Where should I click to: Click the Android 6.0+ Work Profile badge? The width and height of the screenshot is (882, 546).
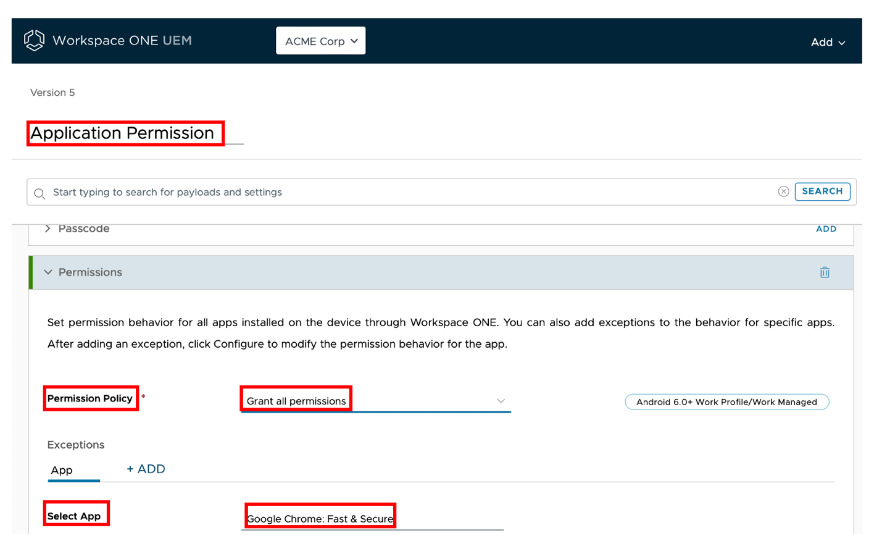click(x=726, y=401)
